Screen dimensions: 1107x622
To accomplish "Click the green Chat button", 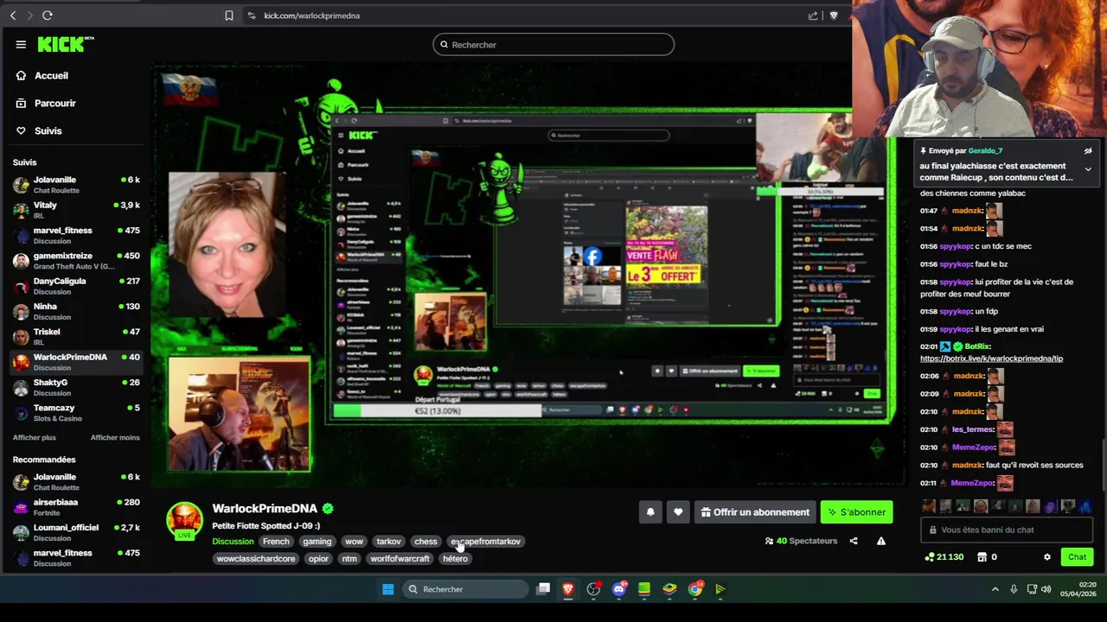I will pyautogui.click(x=1077, y=557).
